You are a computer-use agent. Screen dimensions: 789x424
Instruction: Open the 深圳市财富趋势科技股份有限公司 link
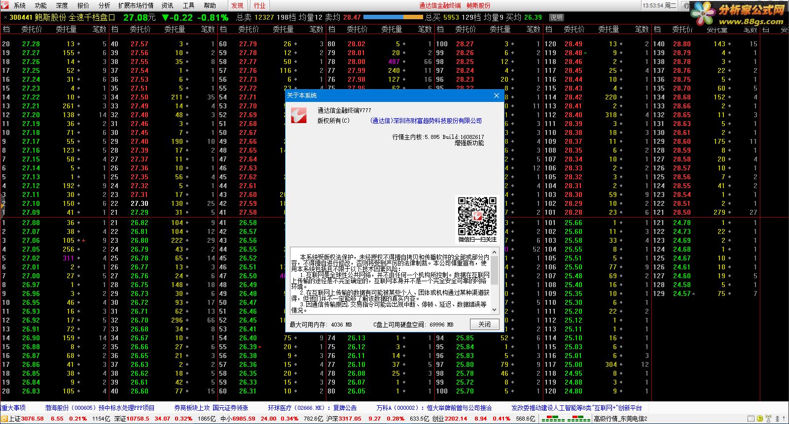426,121
